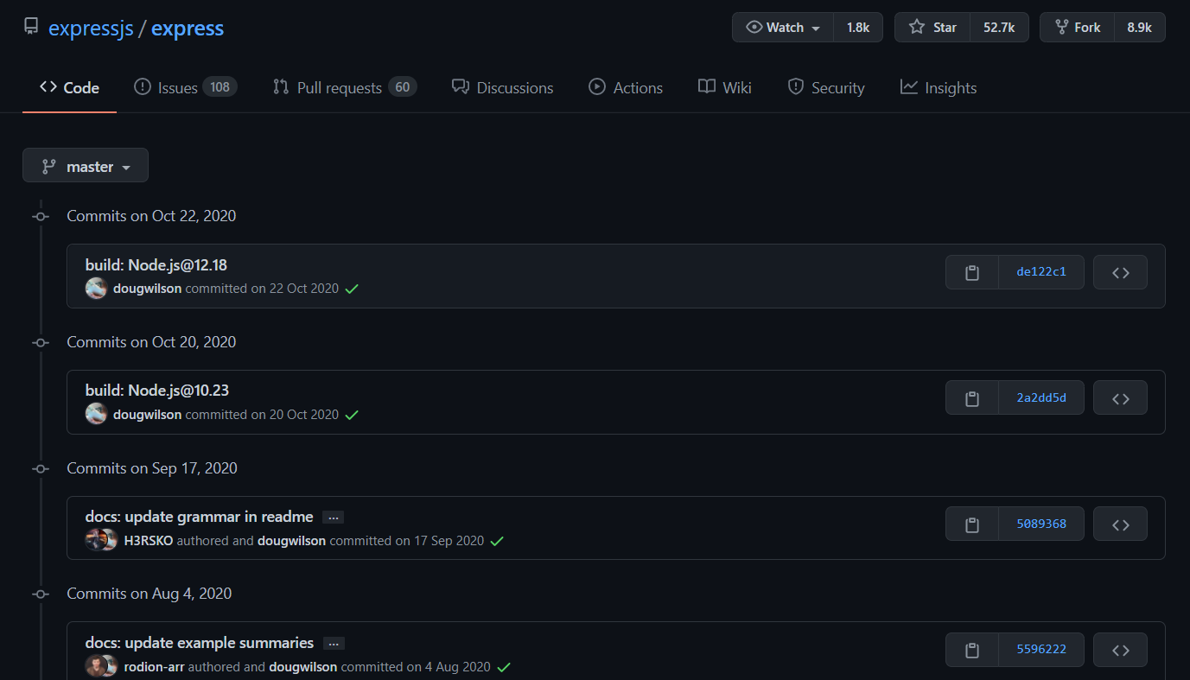The width and height of the screenshot is (1190, 680).
Task: View the 52.7k stargazers count
Action: (x=999, y=28)
